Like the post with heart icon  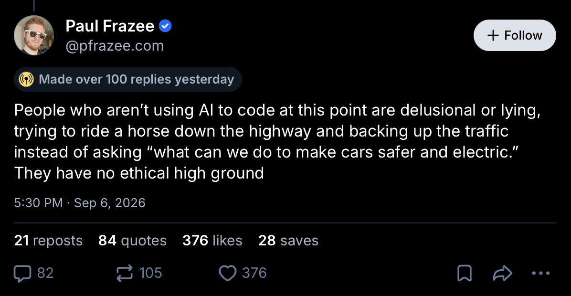pyautogui.click(x=228, y=273)
